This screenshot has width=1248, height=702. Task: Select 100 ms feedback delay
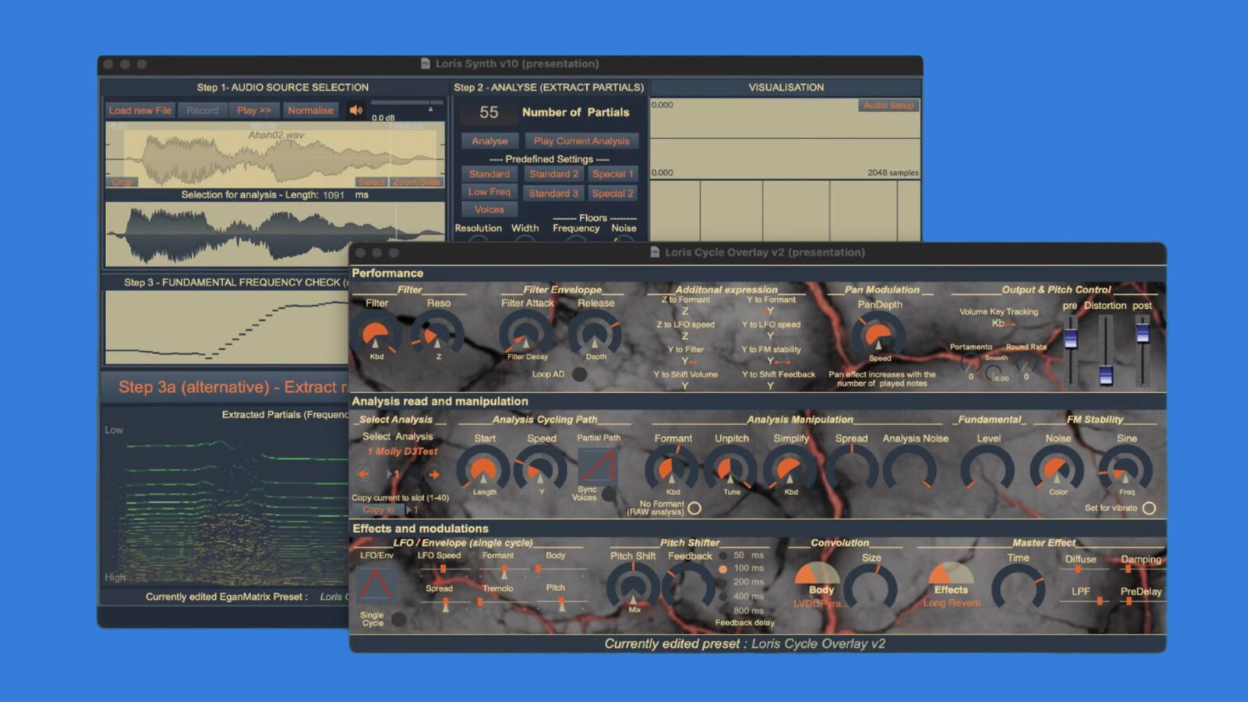coord(723,569)
